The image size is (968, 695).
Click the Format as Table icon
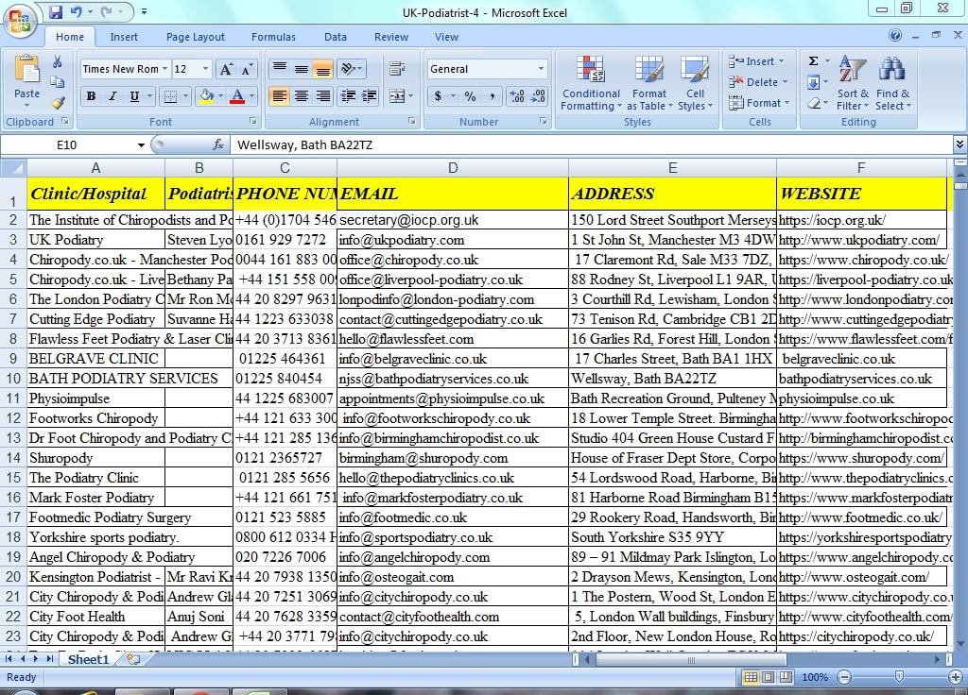coord(648,83)
